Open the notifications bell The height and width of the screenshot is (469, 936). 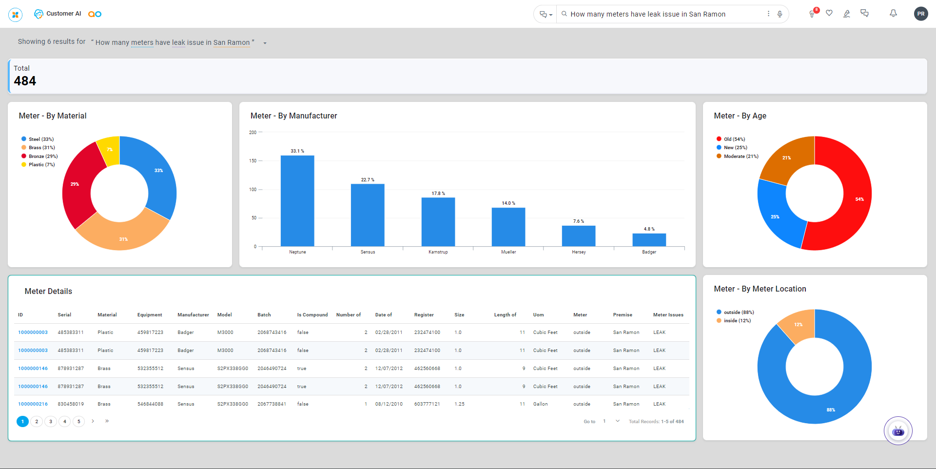pyautogui.click(x=893, y=14)
